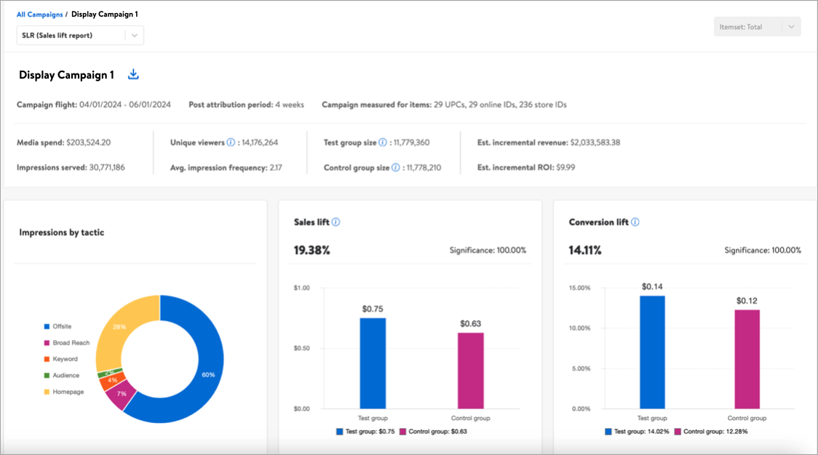Click Display Campaign 1 breadcrumb text
Viewport: 818px width, 455px height.
coord(104,14)
